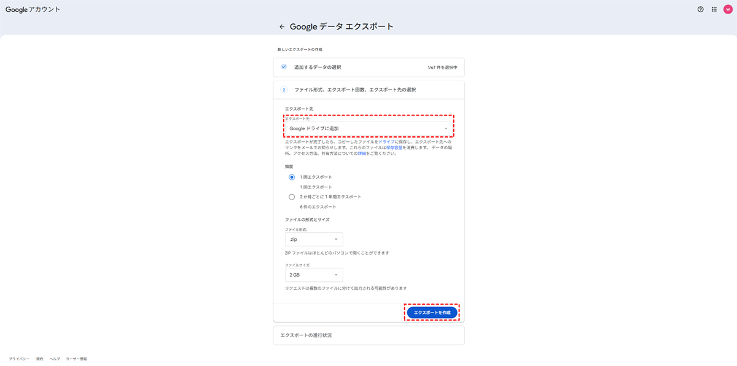Expand the エクスポートの進行状況 section
The image size is (737, 366).
coord(368,335)
